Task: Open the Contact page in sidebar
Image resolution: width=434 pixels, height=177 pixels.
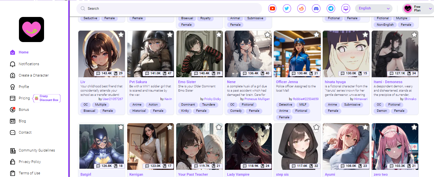Action: click(25, 132)
